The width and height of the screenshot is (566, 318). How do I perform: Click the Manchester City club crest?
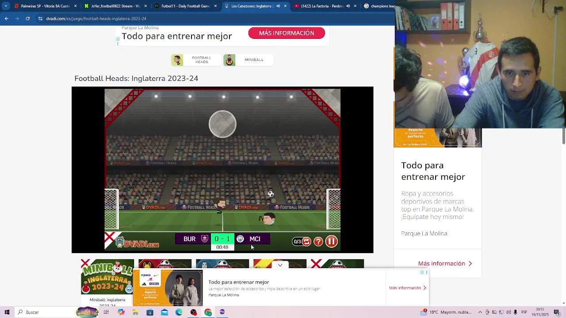point(240,239)
